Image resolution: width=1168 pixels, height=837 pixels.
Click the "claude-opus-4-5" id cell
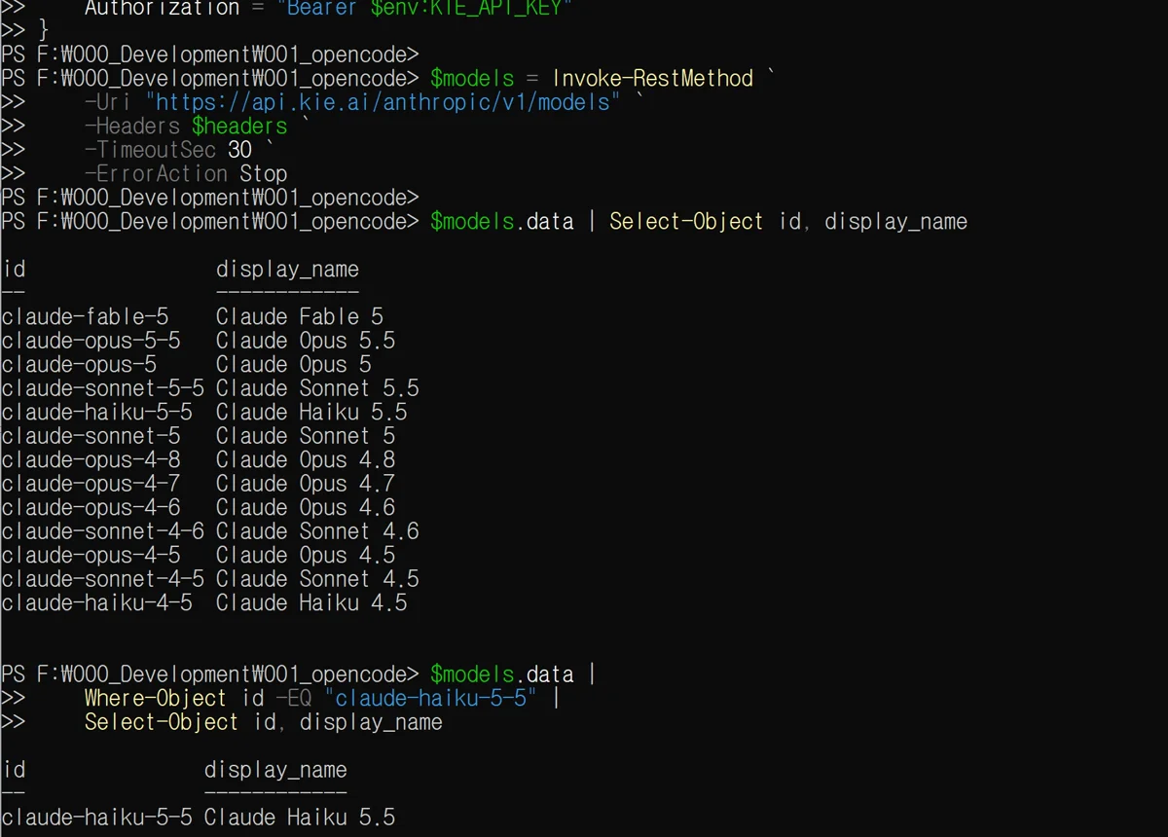point(91,556)
